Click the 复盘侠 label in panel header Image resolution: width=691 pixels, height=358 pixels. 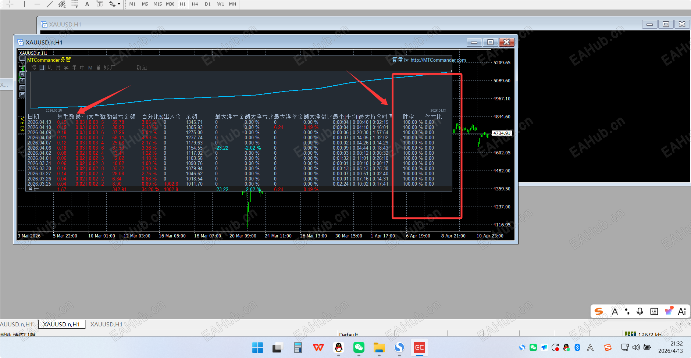click(x=400, y=60)
